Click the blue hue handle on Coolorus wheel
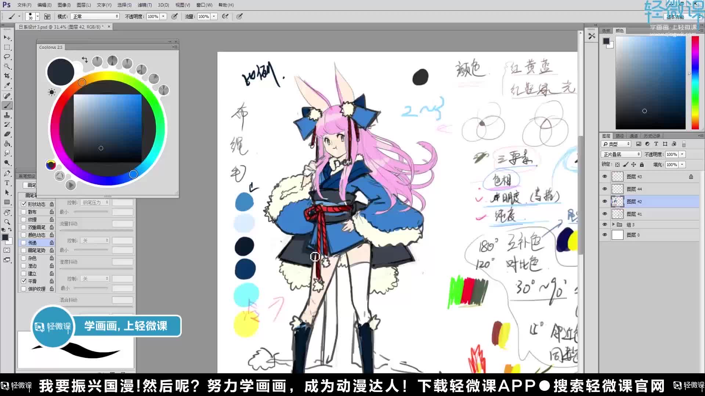The height and width of the screenshot is (396, 705). [133, 174]
